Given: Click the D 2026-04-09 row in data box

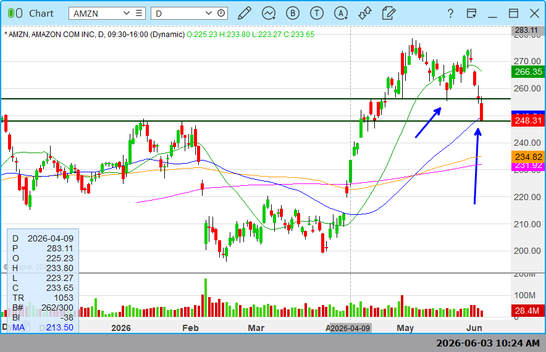Looking at the screenshot, I should tap(43, 238).
